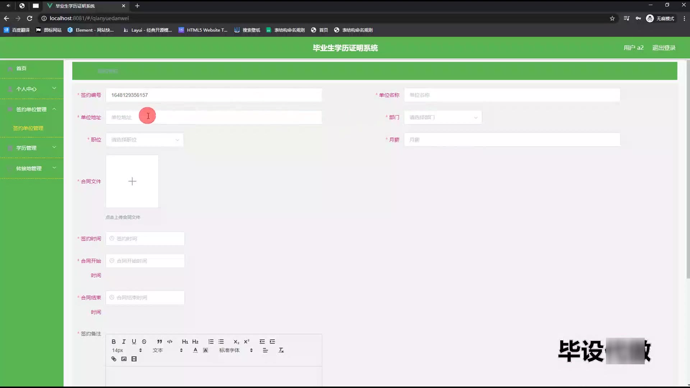Apply superscript formatting in the editor

click(x=247, y=342)
